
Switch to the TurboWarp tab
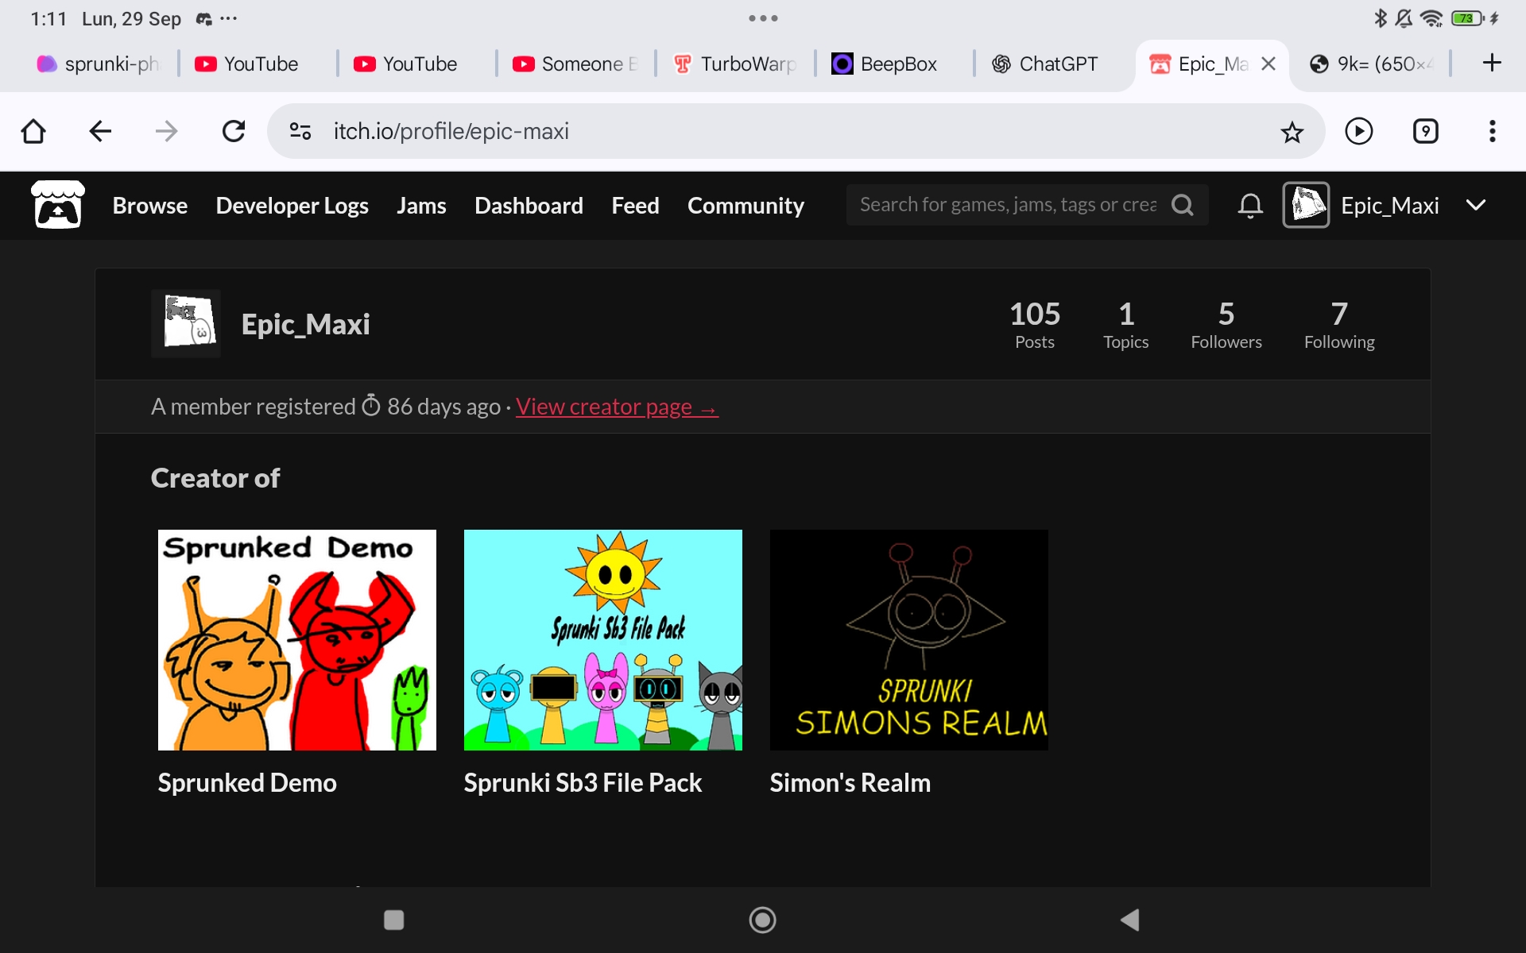[735, 64]
